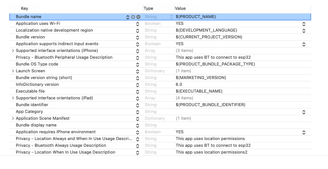The height and width of the screenshot is (169, 328).
Task: Expand the Application Scene Manifest dictionary
Action: (x=13, y=118)
